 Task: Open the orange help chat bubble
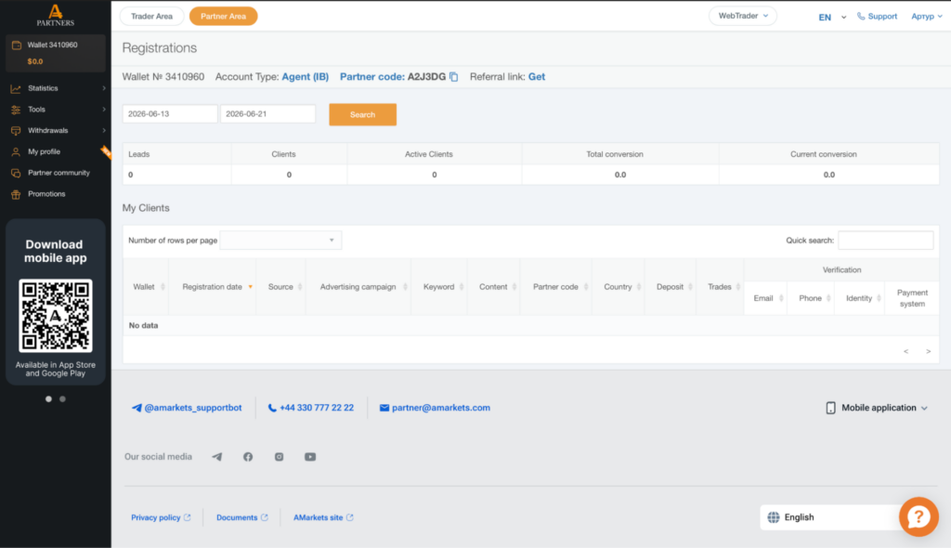tap(918, 517)
